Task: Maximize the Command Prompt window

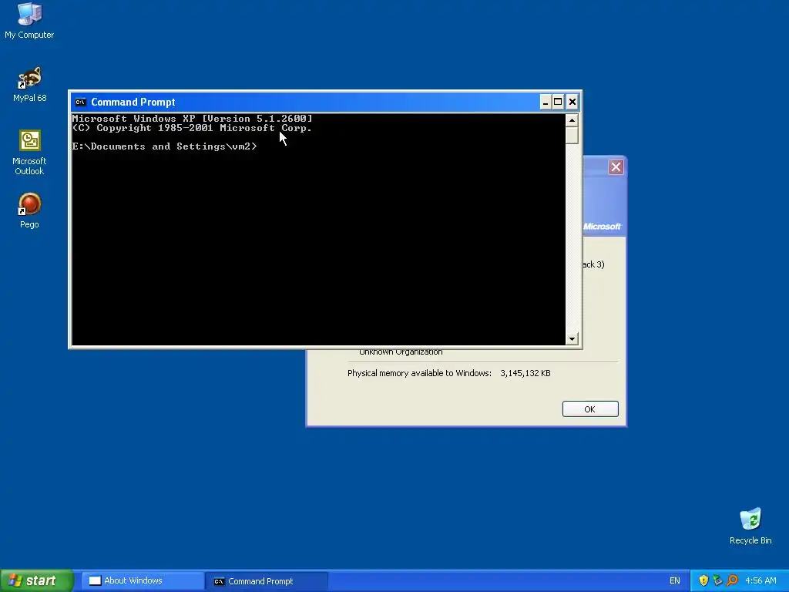Action: [558, 103]
